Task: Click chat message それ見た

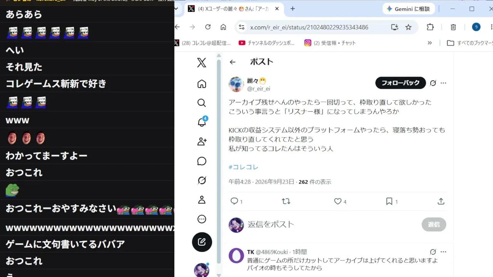Action: tap(24, 67)
